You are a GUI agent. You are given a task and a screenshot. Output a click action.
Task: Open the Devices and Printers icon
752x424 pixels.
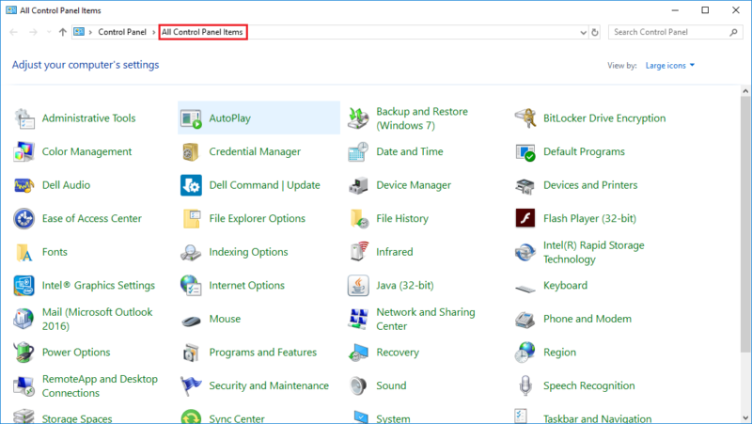[525, 185]
